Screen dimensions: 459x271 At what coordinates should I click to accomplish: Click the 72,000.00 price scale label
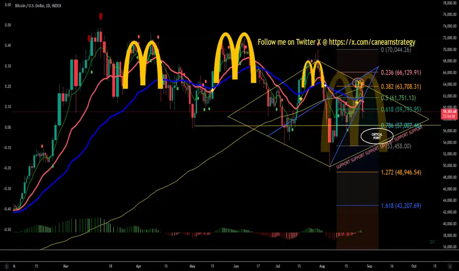click(450, 38)
